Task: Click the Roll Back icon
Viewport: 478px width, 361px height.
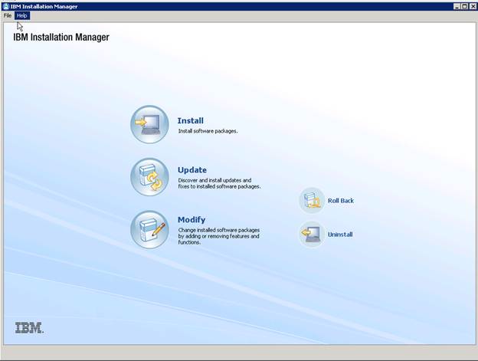Action: pos(311,200)
